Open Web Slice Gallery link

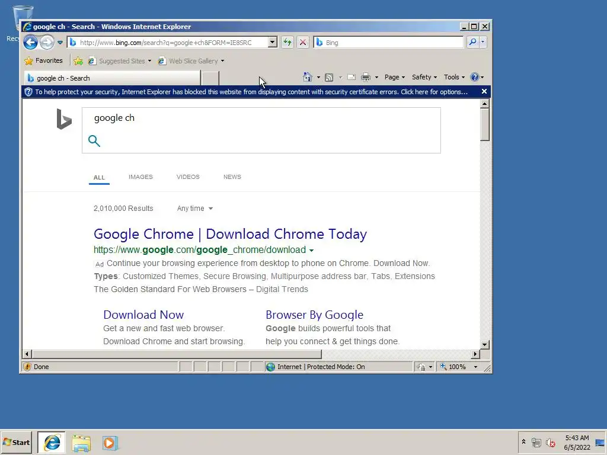189,61
